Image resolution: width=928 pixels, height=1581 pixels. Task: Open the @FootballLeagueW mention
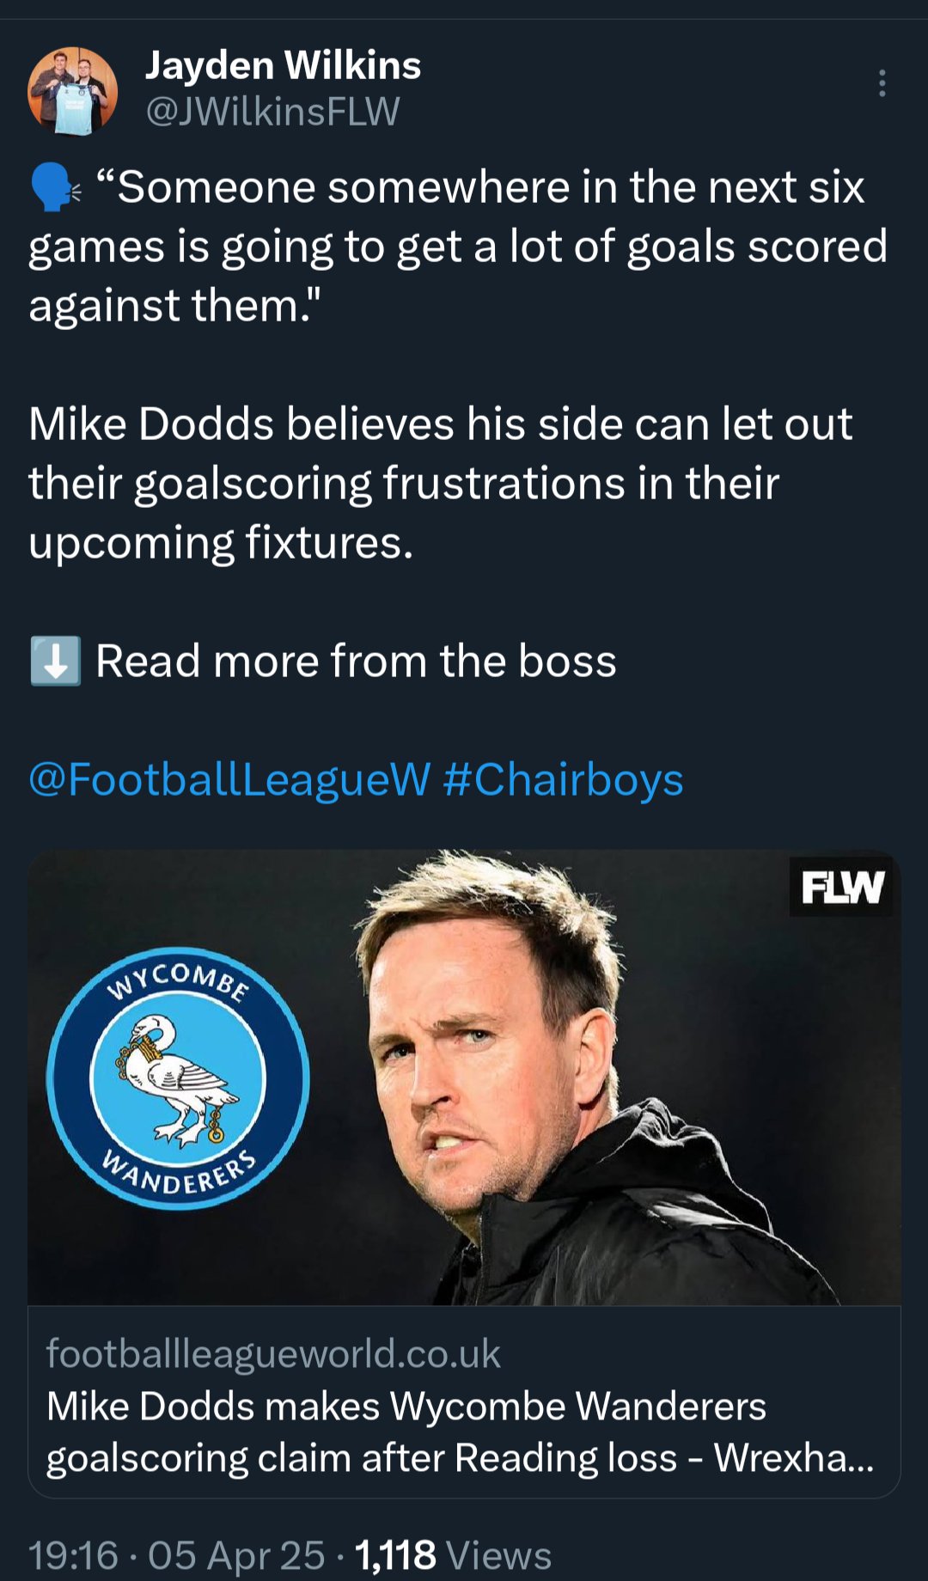[229, 779]
